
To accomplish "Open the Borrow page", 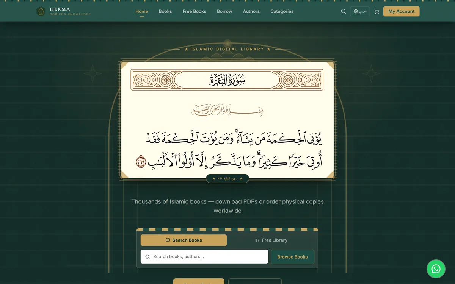I will pyautogui.click(x=224, y=11).
